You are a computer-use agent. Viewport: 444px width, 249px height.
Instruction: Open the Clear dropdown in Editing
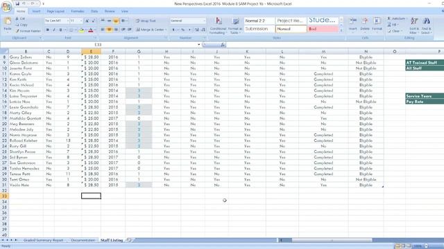click(x=394, y=31)
